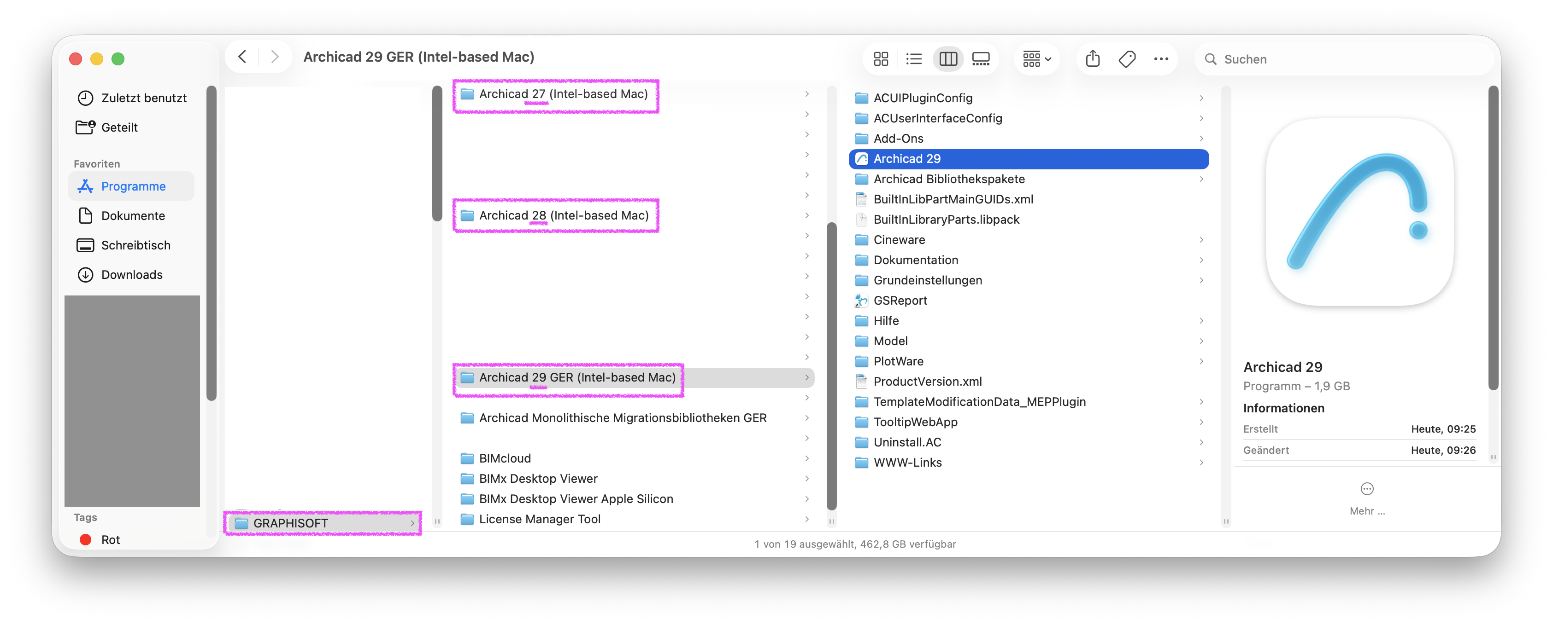Select the Cineware folder

pyautogui.click(x=1029, y=240)
